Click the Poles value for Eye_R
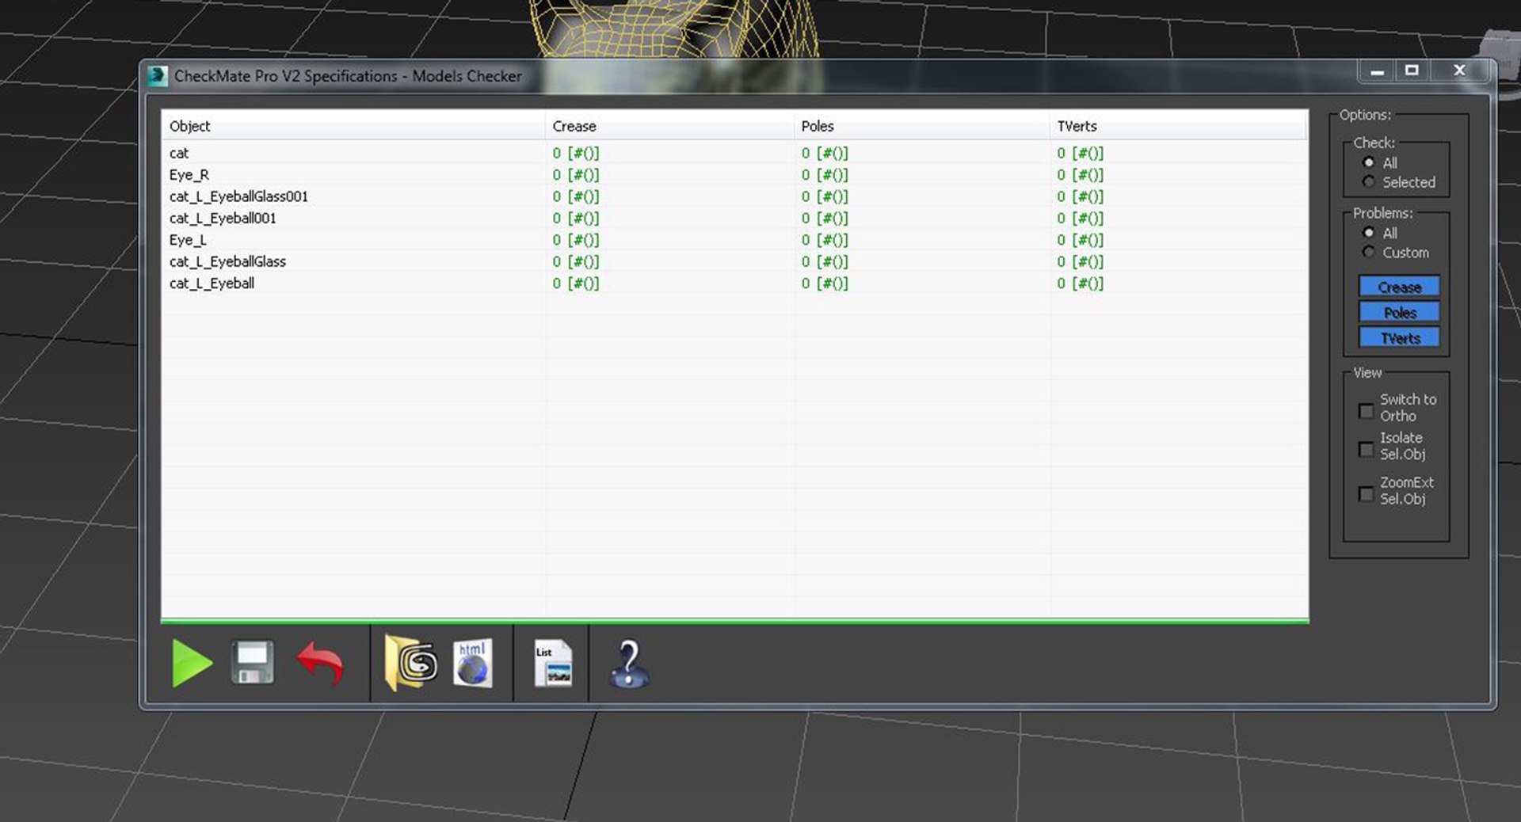This screenshot has height=822, width=1521. tap(825, 175)
